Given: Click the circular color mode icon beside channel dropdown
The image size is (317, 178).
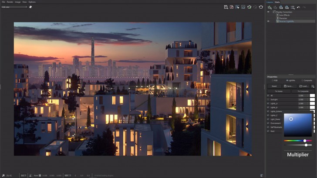Looking at the screenshot, I should pyautogui.click(x=30, y=7).
